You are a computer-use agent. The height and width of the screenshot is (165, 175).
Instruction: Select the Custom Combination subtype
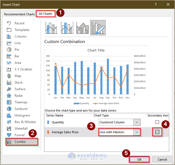click(98, 28)
